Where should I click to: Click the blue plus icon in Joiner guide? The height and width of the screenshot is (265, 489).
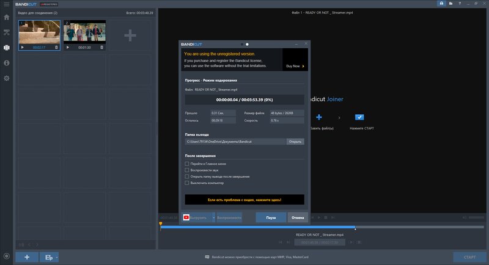318,117
